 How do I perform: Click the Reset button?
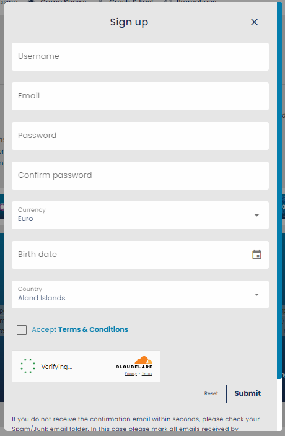coord(211,393)
